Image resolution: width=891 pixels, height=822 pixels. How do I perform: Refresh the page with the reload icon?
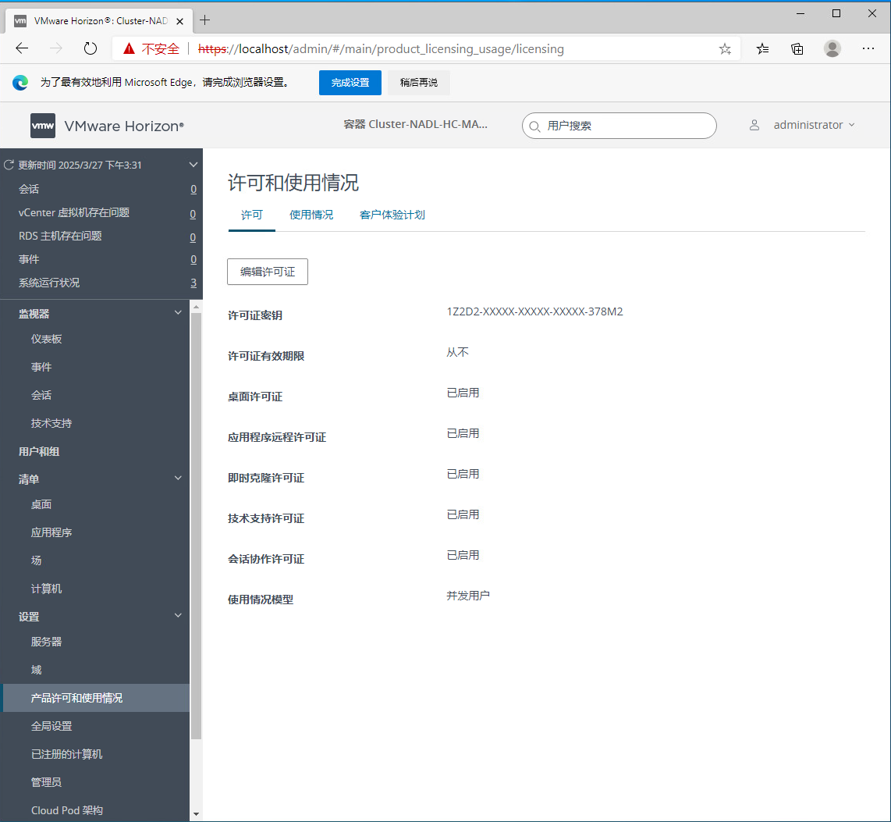click(91, 49)
